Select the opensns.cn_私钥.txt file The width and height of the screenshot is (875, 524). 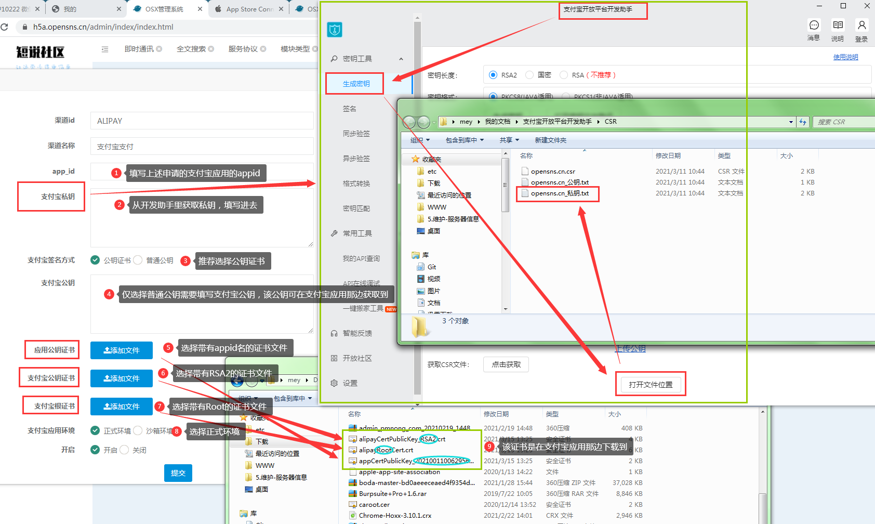tap(560, 193)
